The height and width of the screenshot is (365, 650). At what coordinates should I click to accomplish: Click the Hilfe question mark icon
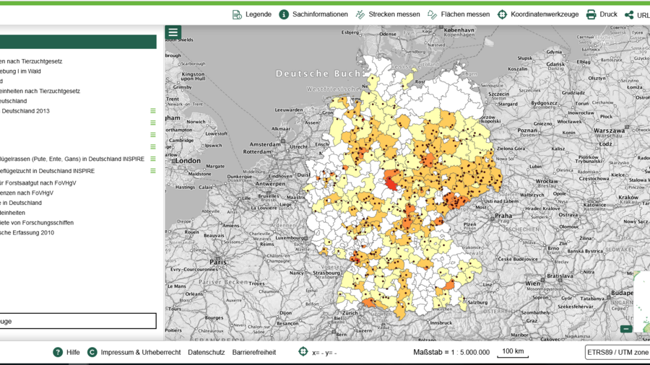coord(58,352)
